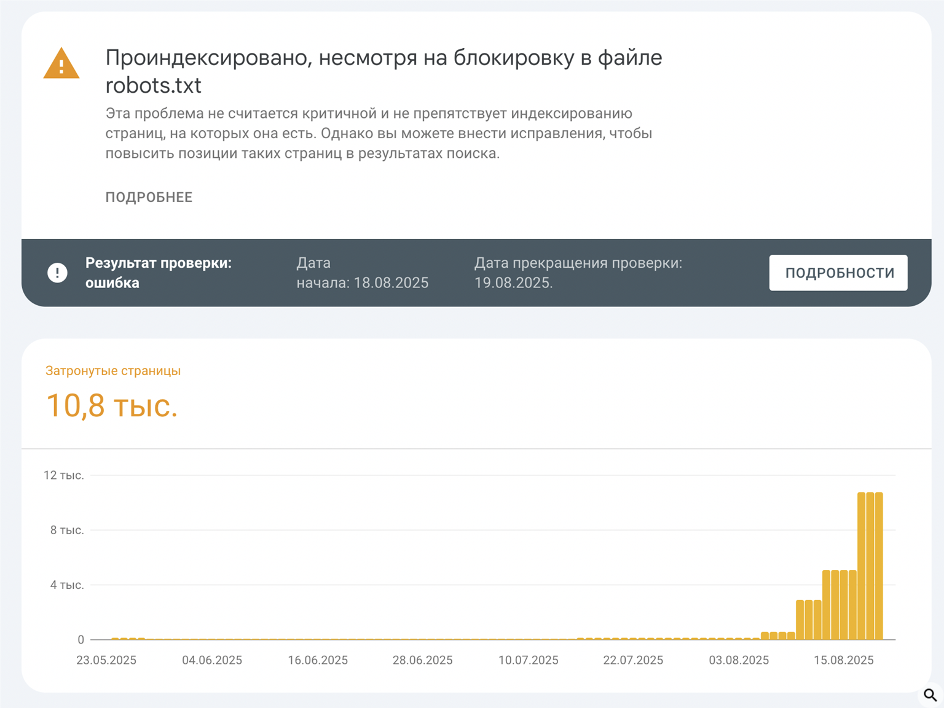This screenshot has height=708, width=944.
Task: Select the 03.08.2025 date axis label
Action: pos(739,660)
